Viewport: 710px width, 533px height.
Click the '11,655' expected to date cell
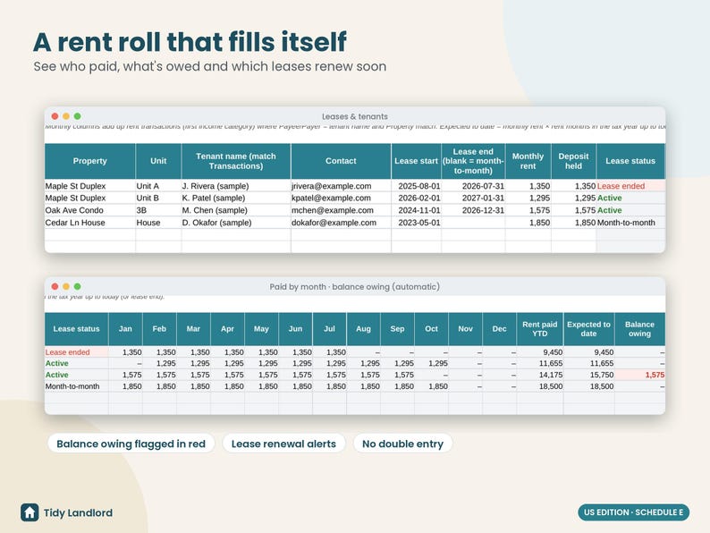(588, 364)
